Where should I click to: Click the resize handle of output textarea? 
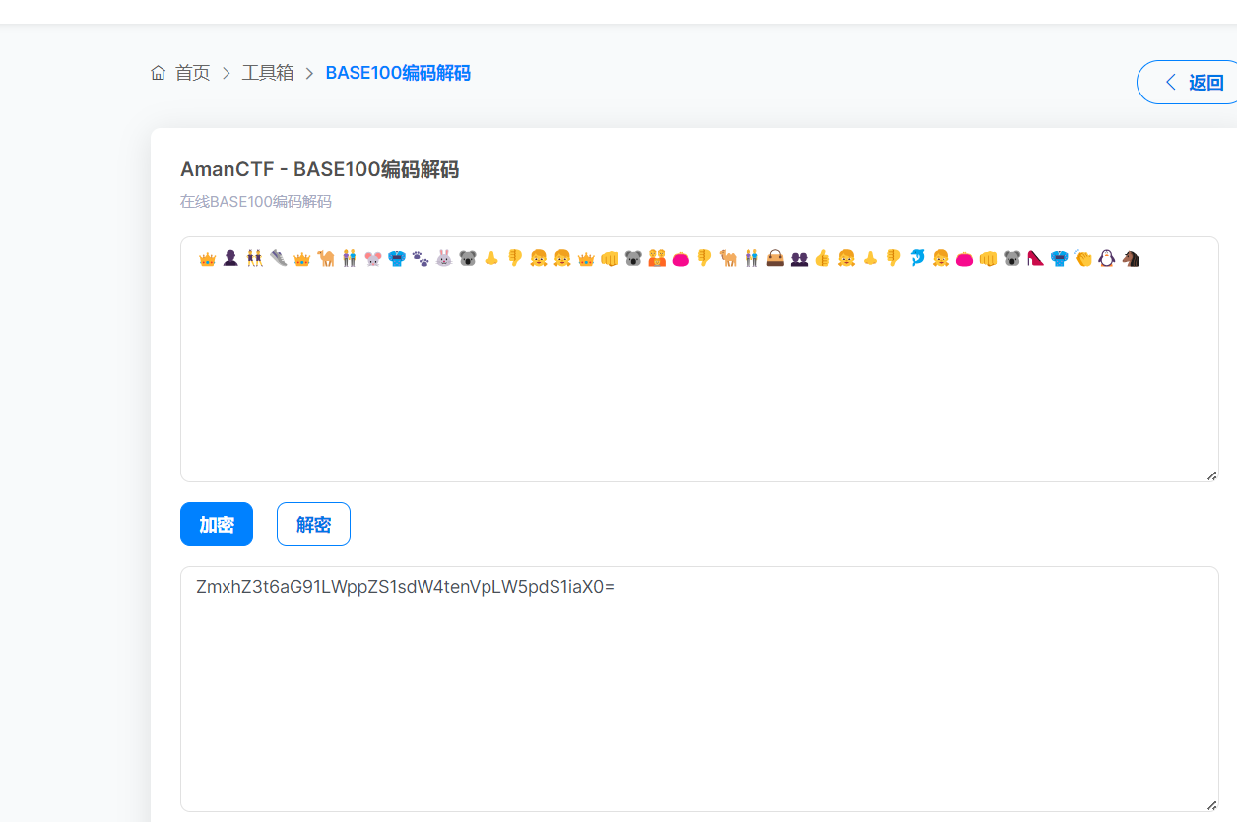1211,805
